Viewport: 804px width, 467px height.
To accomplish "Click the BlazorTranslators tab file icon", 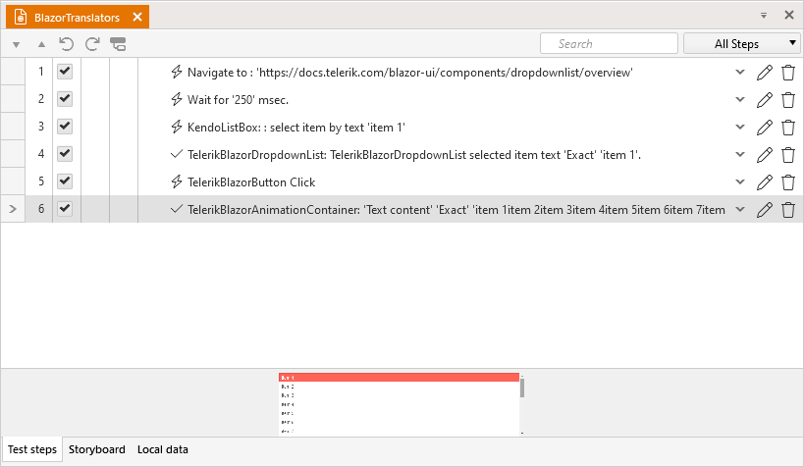I will [x=21, y=17].
